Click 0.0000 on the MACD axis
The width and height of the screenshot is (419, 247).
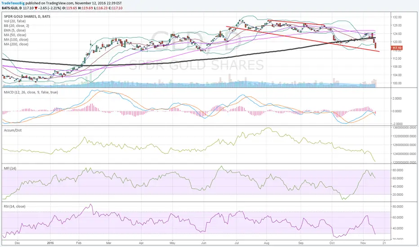pyautogui.click(x=397, y=111)
